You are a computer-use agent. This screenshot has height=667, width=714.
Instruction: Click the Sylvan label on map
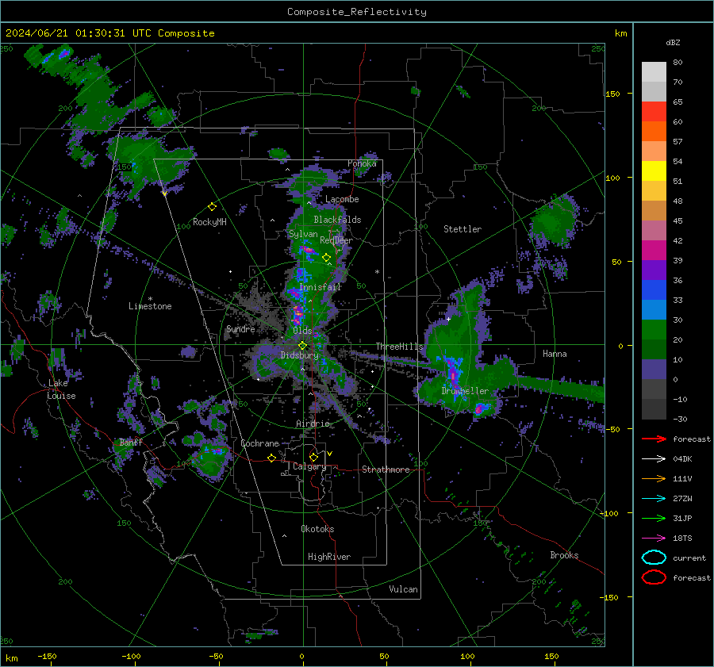tap(303, 233)
